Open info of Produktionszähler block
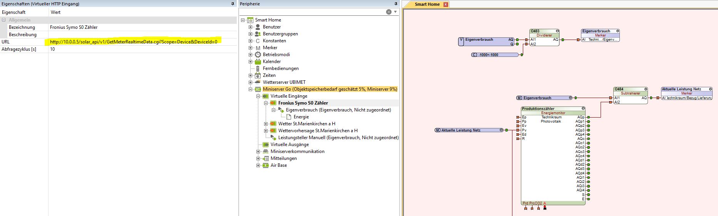 pyautogui.click(x=583, y=109)
